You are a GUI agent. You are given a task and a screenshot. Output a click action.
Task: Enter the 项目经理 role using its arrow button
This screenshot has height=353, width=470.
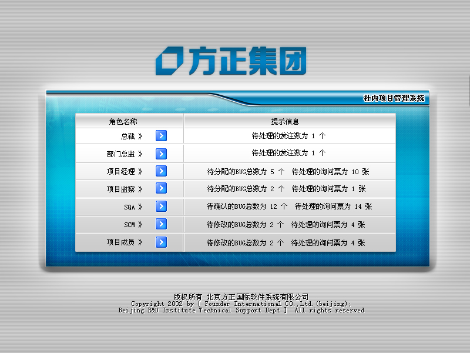click(x=161, y=171)
